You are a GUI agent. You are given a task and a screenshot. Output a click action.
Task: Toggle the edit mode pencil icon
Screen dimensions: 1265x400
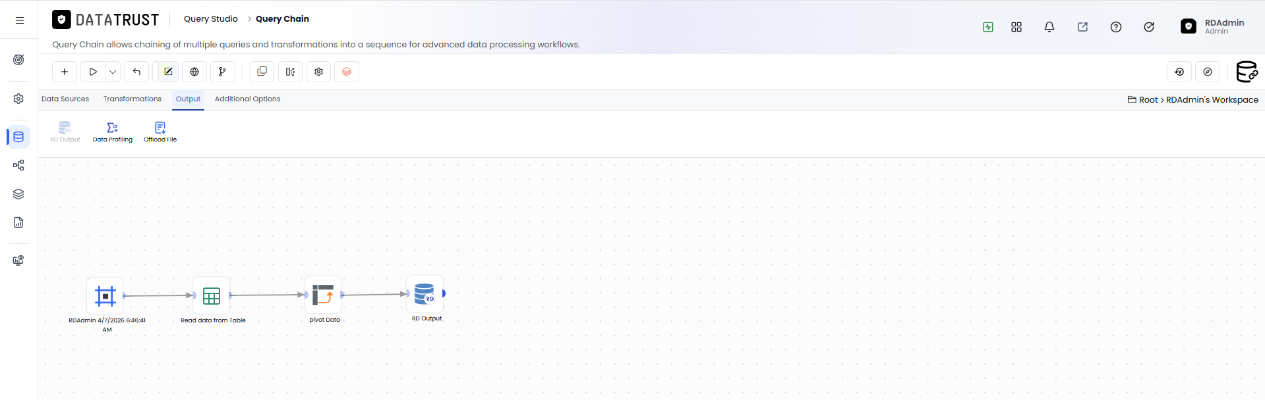(168, 72)
